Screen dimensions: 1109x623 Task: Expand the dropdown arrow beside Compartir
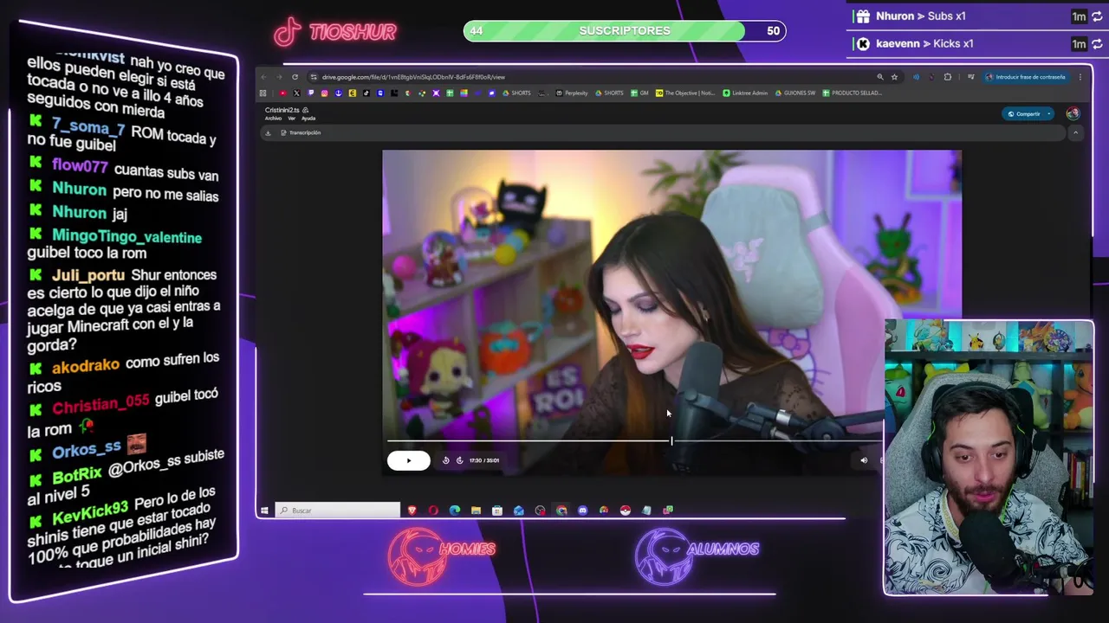[x=1049, y=114]
